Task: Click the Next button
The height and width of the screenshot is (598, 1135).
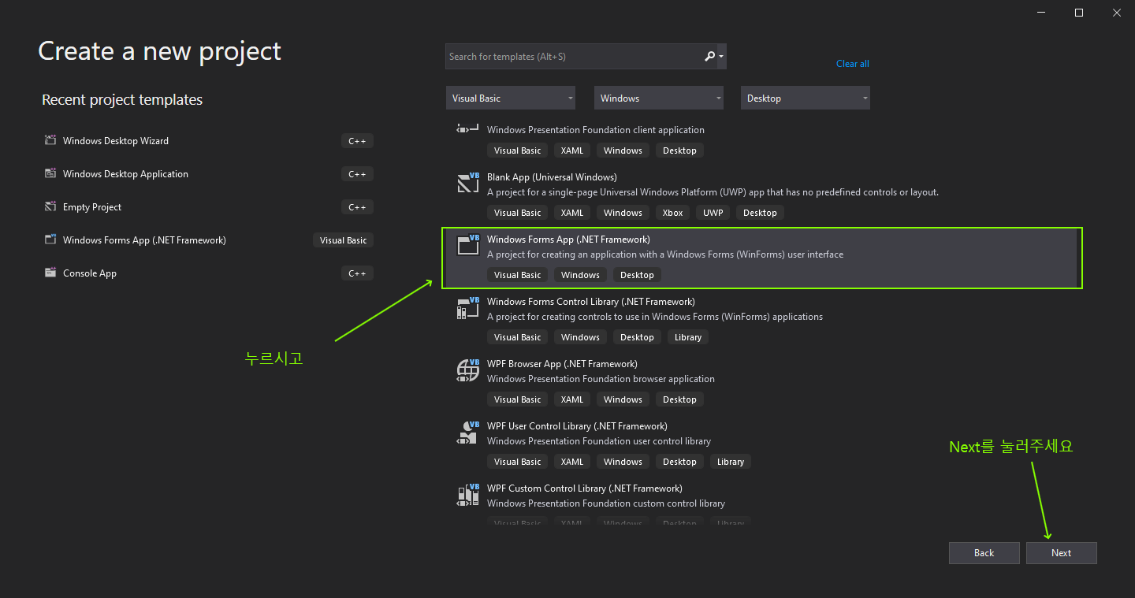Action: tap(1061, 553)
